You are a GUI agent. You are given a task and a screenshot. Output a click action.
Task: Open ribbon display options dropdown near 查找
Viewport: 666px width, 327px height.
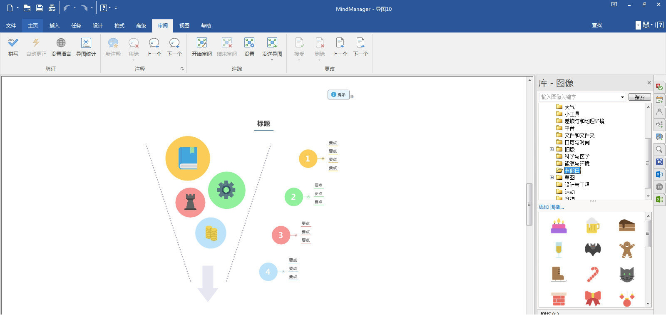click(x=638, y=25)
